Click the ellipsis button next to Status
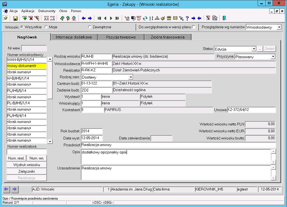Screen dimensions: 287x207 point(260,49)
